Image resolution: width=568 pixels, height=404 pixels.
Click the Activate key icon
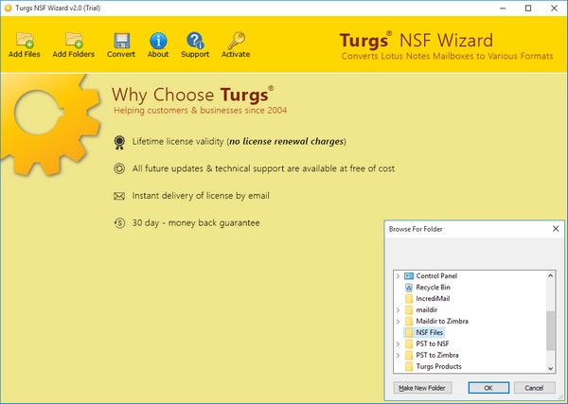click(x=236, y=40)
